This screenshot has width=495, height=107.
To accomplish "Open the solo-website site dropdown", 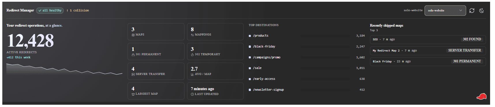I will [x=445, y=11].
